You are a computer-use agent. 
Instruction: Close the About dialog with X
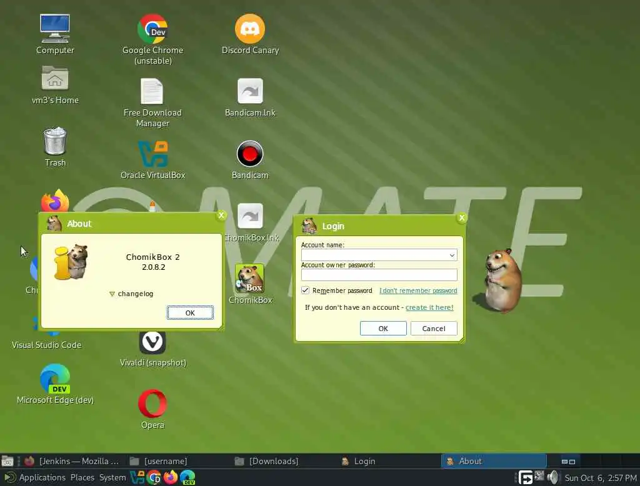[221, 215]
